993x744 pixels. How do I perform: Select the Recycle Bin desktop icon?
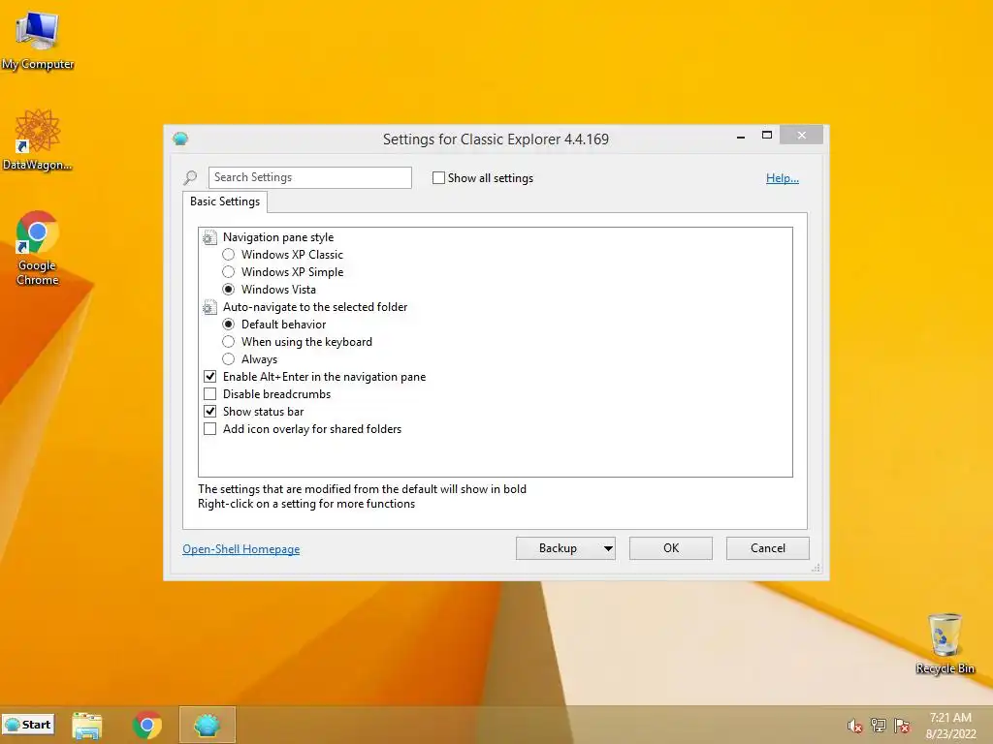tap(945, 643)
